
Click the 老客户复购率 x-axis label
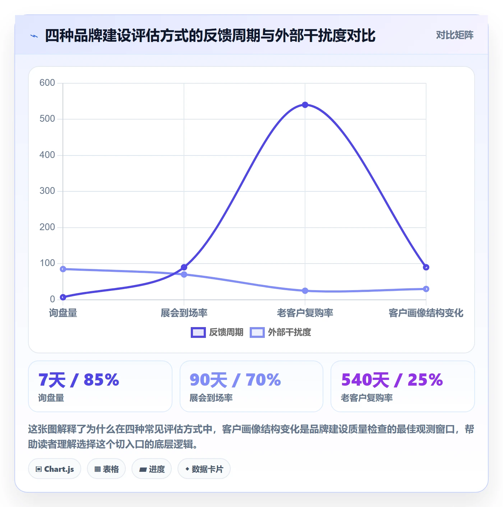(305, 313)
